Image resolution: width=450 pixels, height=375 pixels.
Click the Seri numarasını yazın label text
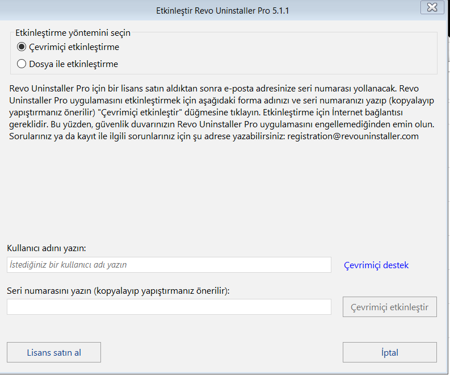pos(118,291)
